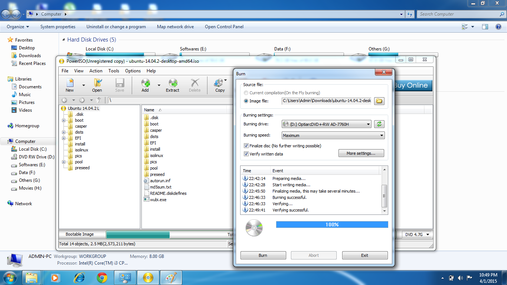Expand the dists folder in tree

click(63, 132)
